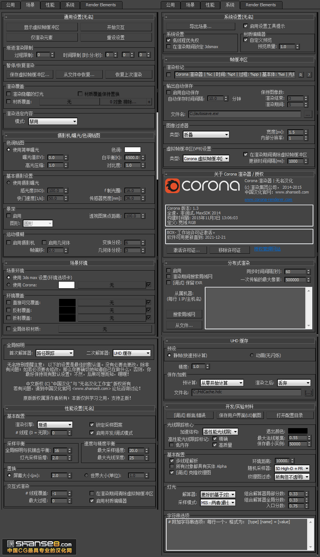Click the 直接可见覆盖 black color swatch
This screenshot has width=320, height=557.
(67, 303)
